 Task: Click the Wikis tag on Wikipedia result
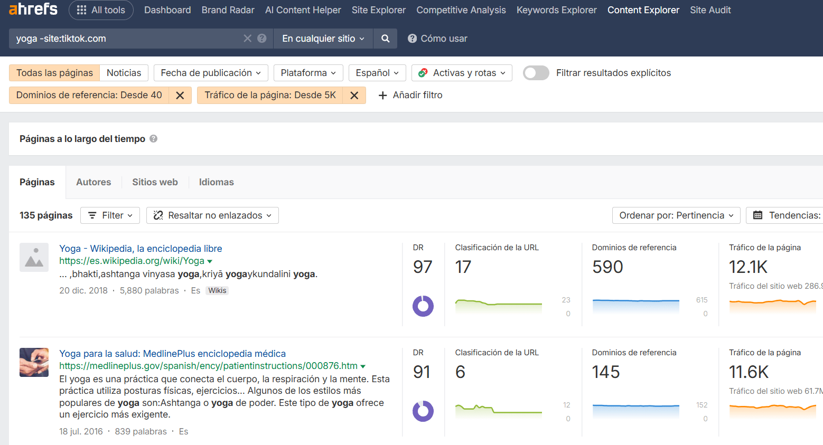coord(217,290)
